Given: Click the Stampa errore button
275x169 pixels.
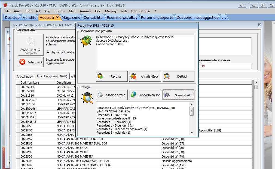Looking at the screenshot, I should [x=112, y=95].
